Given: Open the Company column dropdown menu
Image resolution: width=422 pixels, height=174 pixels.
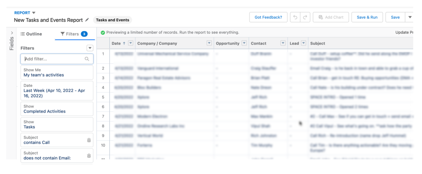Looking at the screenshot, I should 209,43.
